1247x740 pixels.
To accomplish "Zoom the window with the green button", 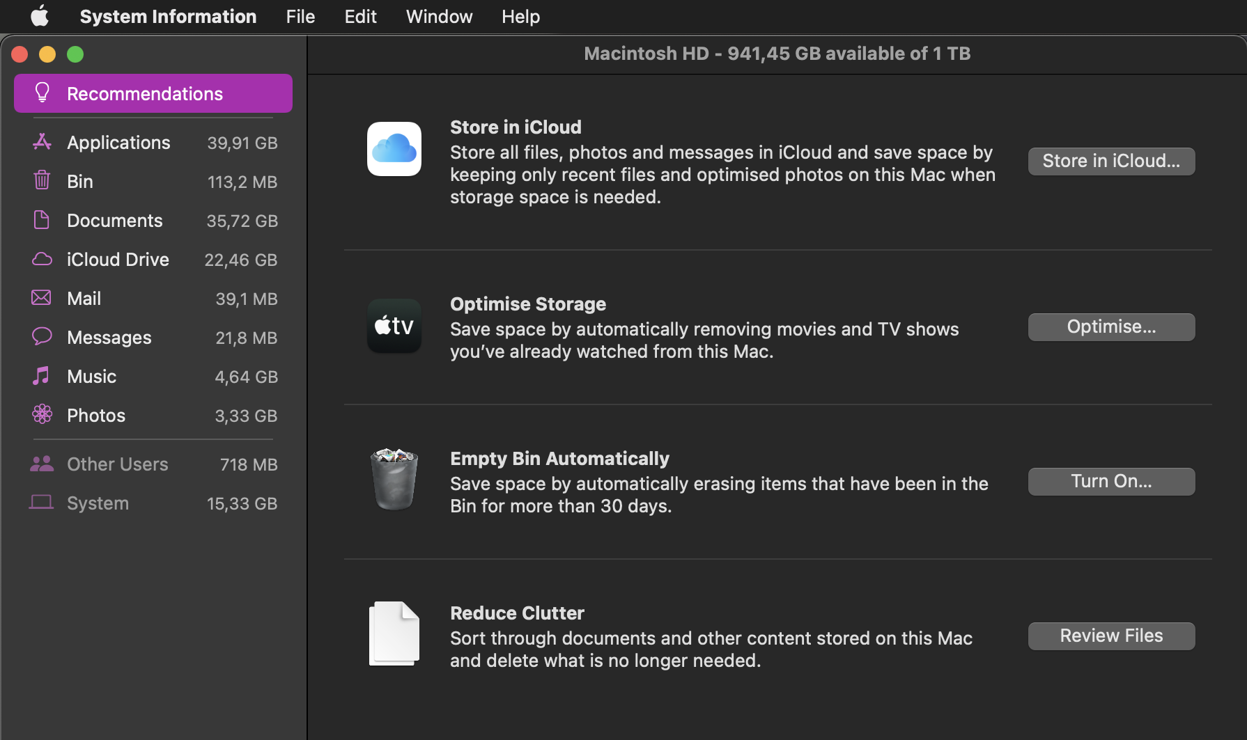I will 75,54.
